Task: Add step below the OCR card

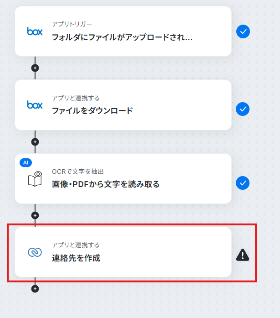Action: coord(35,215)
